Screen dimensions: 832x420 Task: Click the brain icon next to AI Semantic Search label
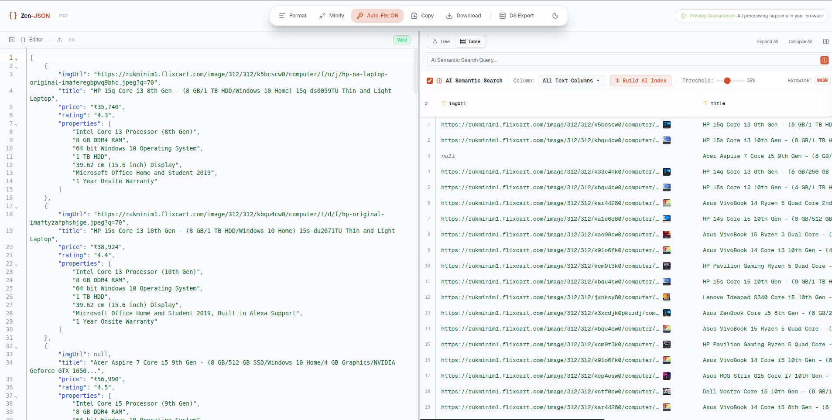tap(439, 81)
